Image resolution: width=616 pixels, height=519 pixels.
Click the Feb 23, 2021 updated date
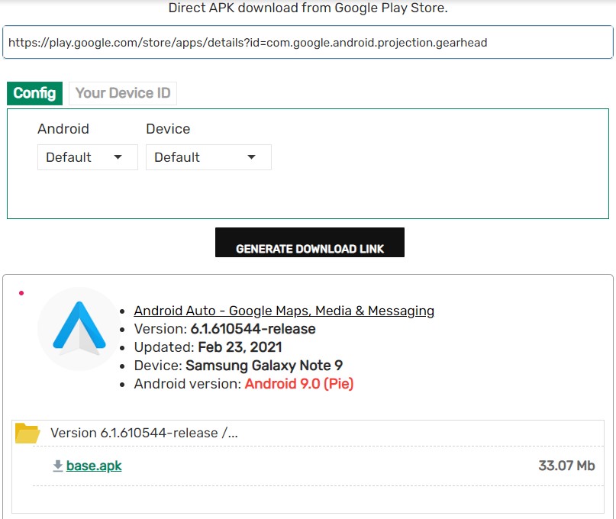tap(240, 347)
